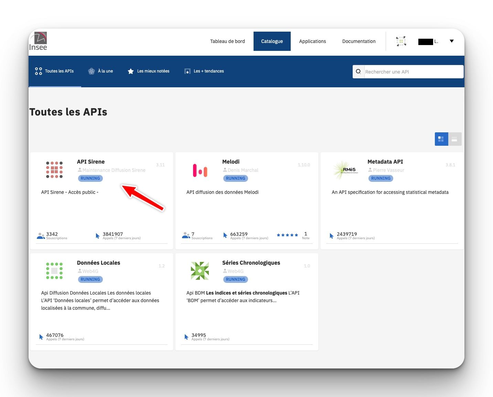Select the Catalogue tab
This screenshot has height=397, width=493.
coord(272,41)
